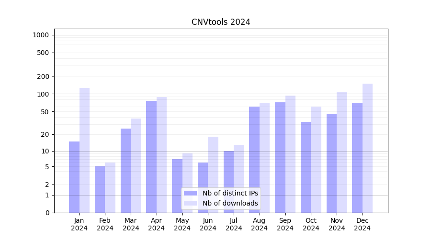This screenshot has height=239, width=431.
Task: Click the 'May 2024' x-axis label
Action: click(x=182, y=224)
